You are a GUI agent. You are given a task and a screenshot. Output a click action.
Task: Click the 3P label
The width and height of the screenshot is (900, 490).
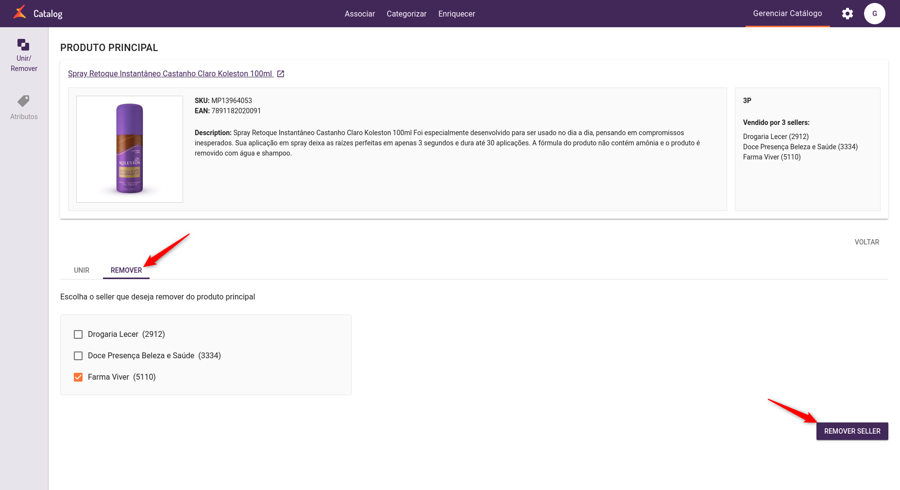[747, 101]
